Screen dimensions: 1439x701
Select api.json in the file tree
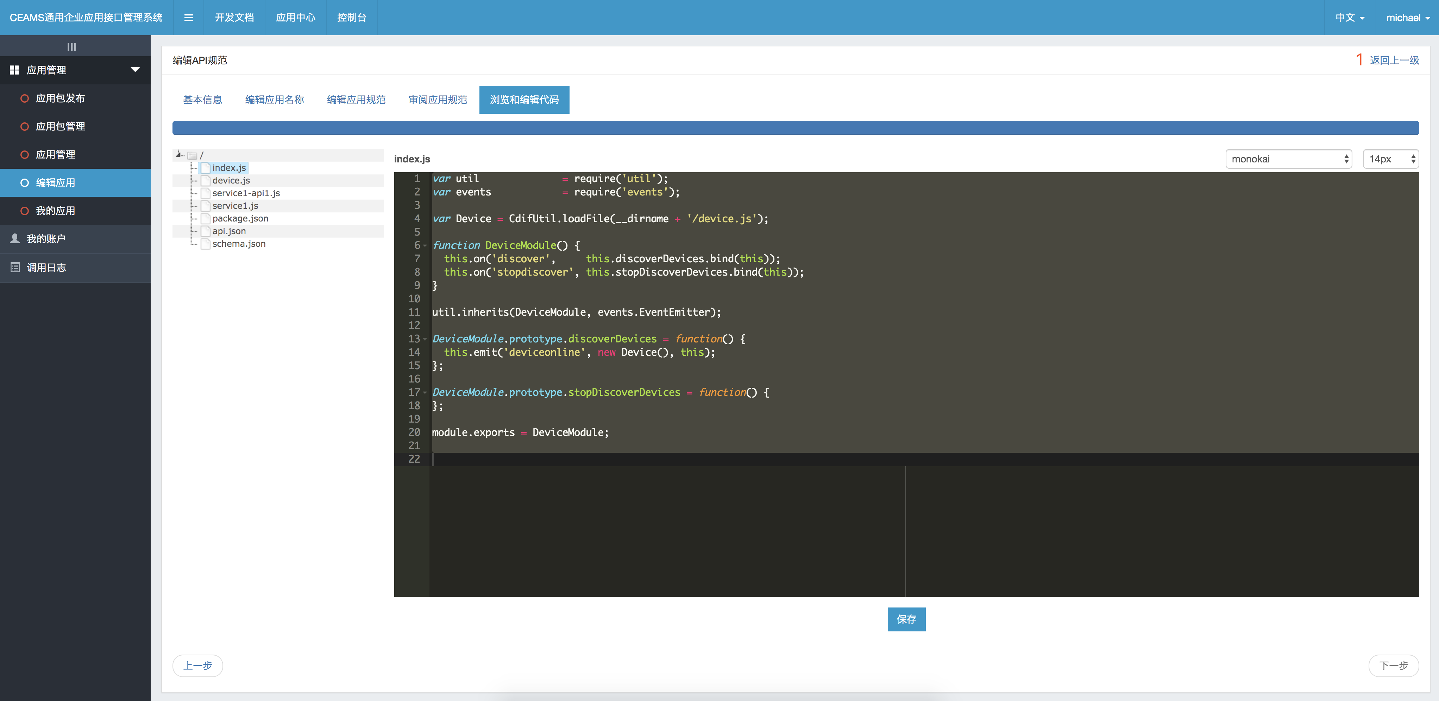(229, 231)
